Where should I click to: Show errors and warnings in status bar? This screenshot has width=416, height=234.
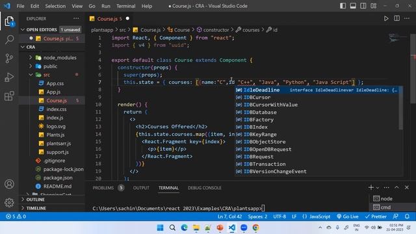(16, 216)
